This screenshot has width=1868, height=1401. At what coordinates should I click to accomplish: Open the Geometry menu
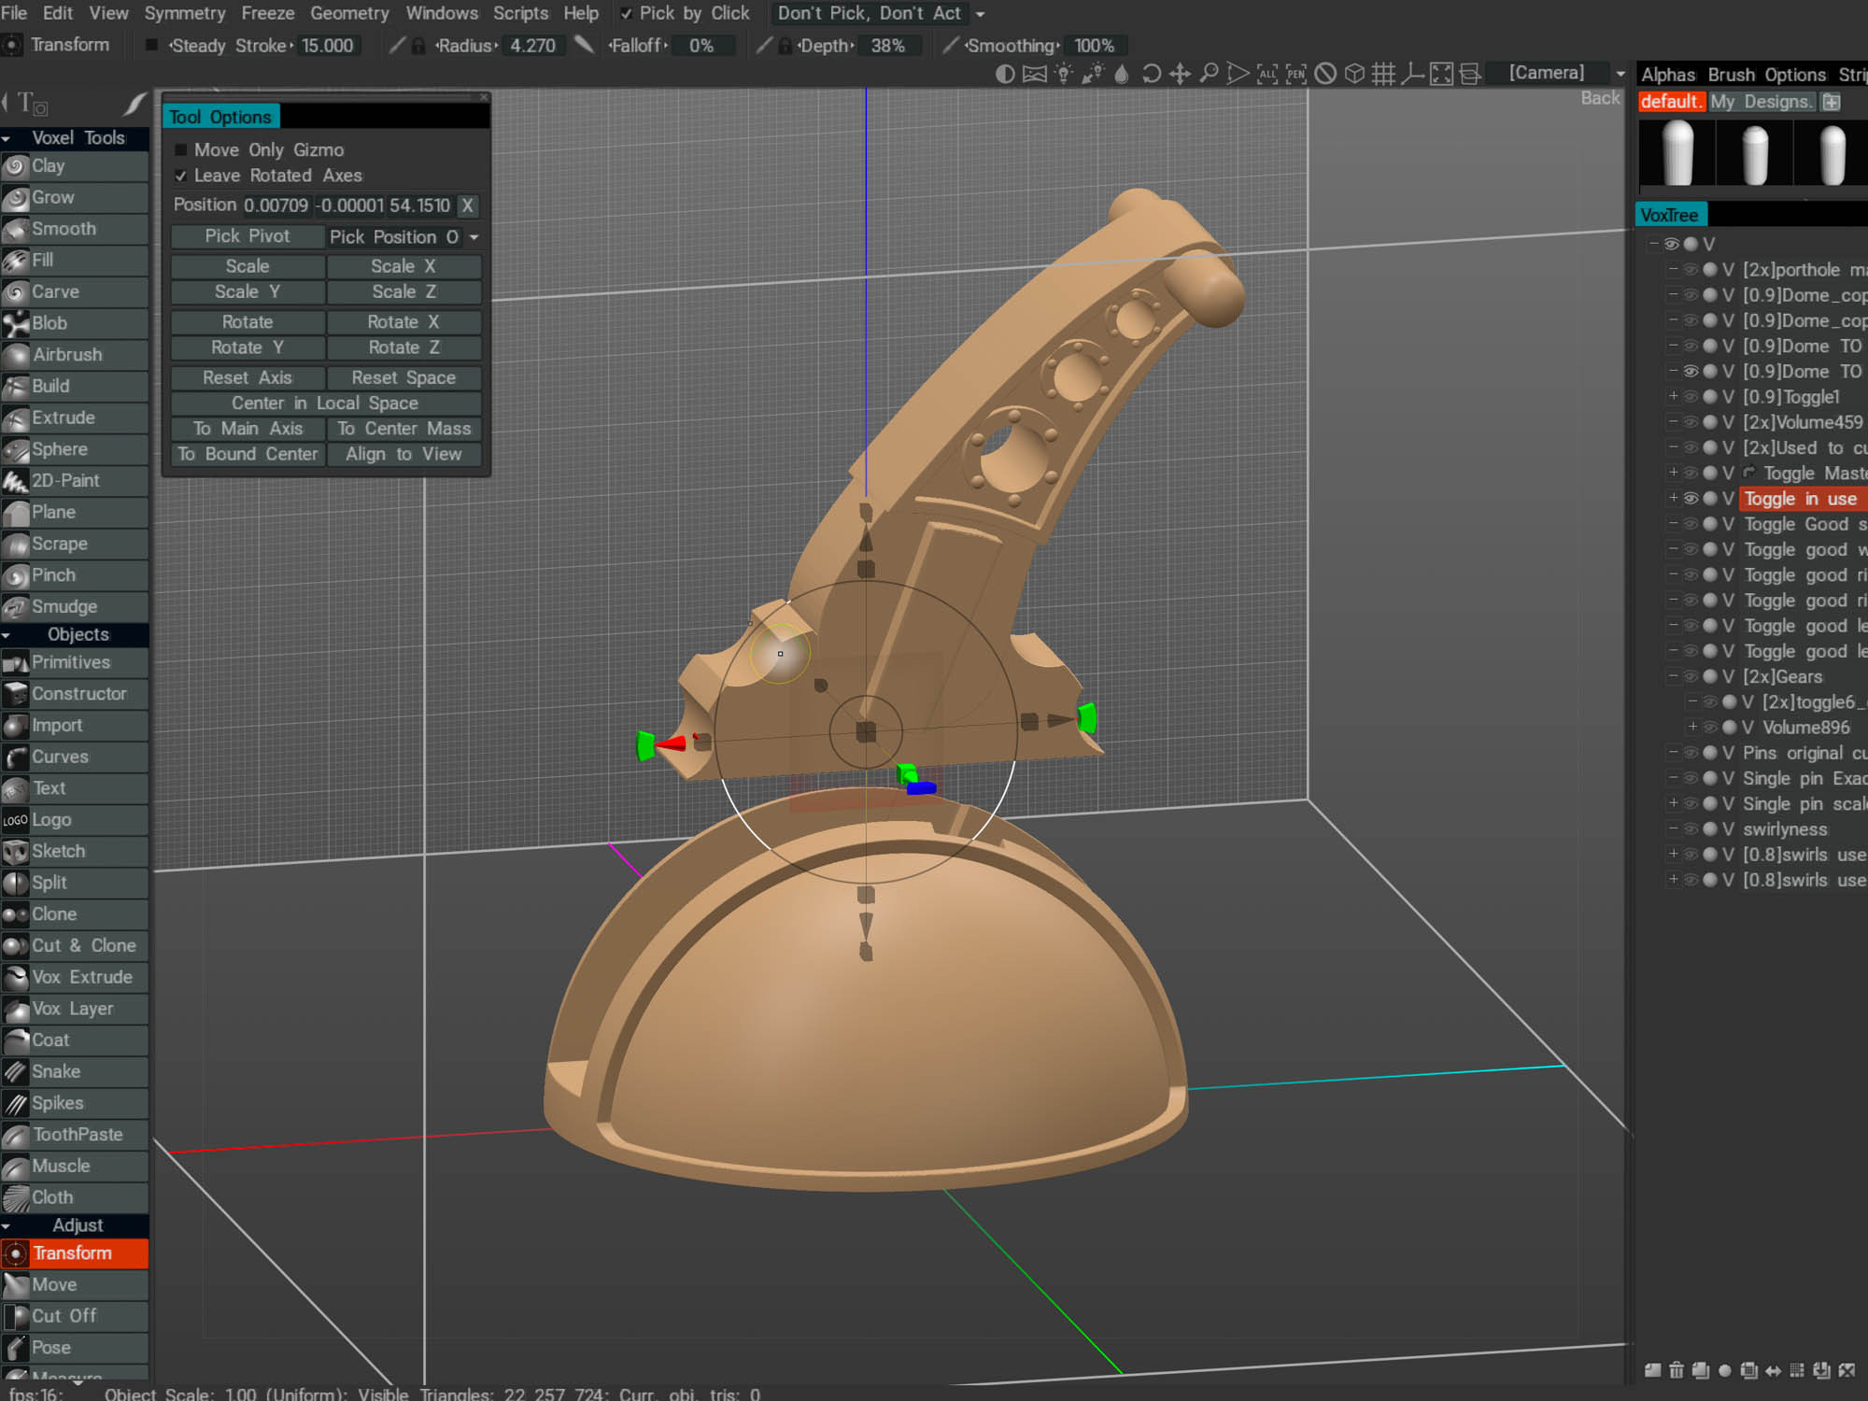pos(349,13)
